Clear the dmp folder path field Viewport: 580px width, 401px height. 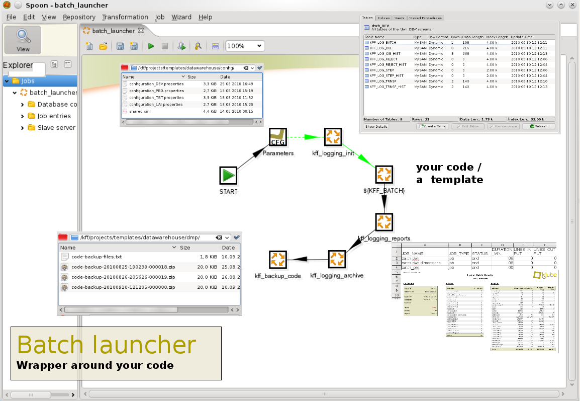[x=219, y=237]
